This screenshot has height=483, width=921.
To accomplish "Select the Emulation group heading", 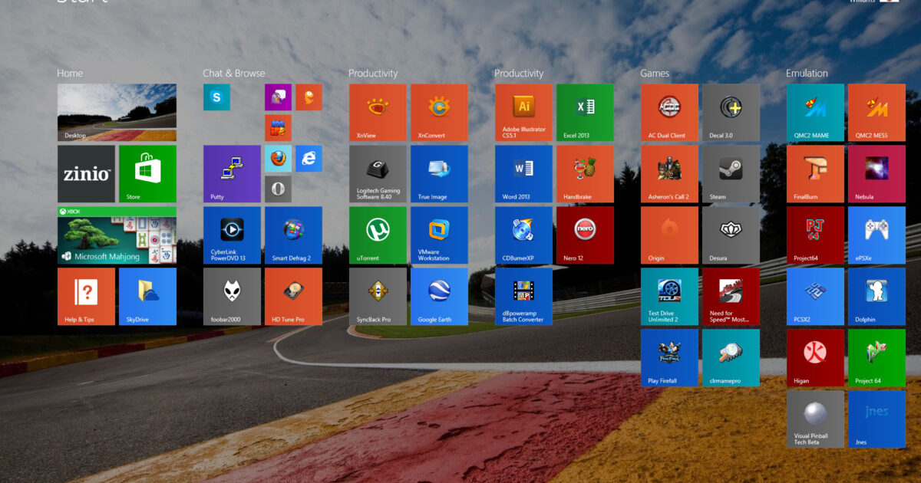I will (807, 74).
